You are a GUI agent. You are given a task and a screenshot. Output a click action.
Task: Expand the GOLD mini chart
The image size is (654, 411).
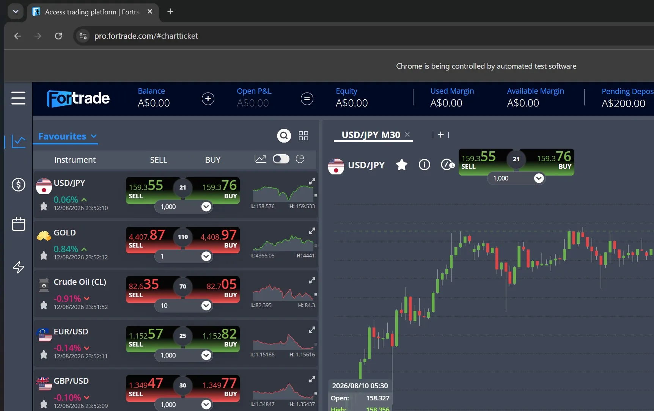click(x=312, y=231)
